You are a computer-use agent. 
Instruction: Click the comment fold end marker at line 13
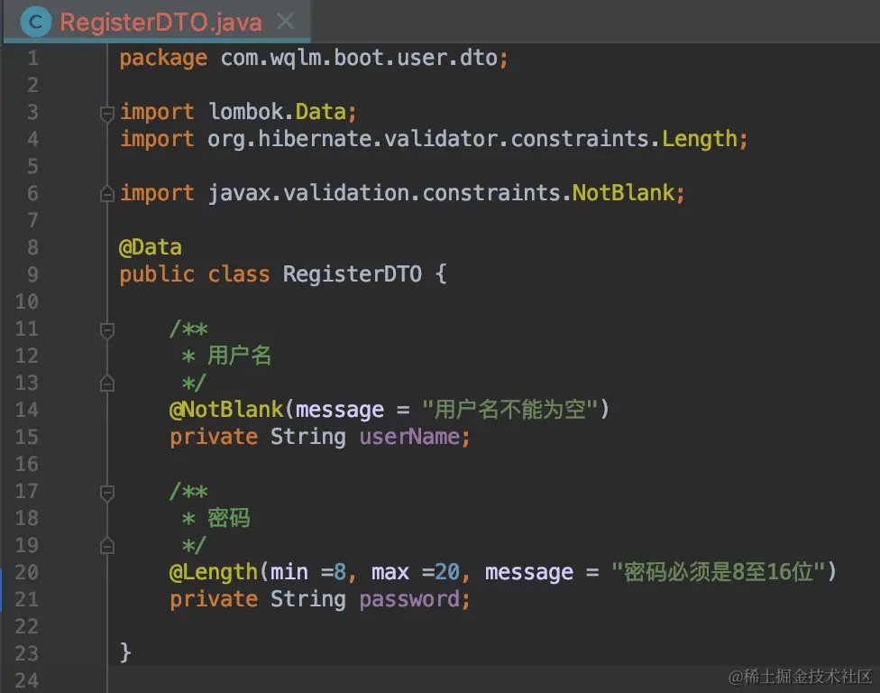pos(106,383)
